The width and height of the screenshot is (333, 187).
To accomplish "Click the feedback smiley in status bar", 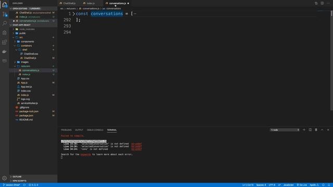I will click(x=323, y=185).
